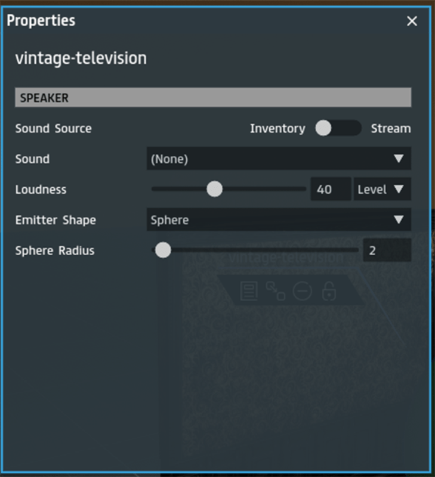Click the SPEAKER section header

click(x=213, y=98)
